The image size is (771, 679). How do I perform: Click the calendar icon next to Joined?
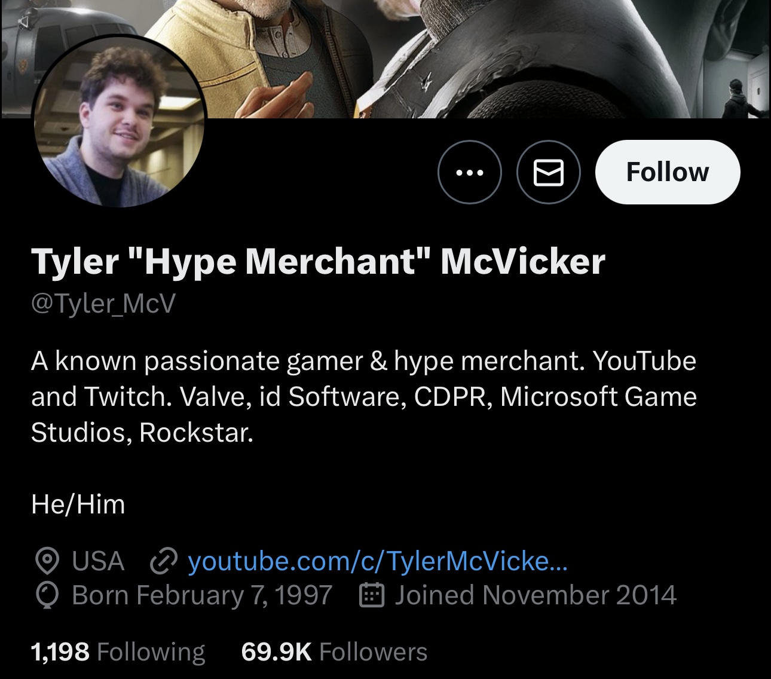(371, 595)
